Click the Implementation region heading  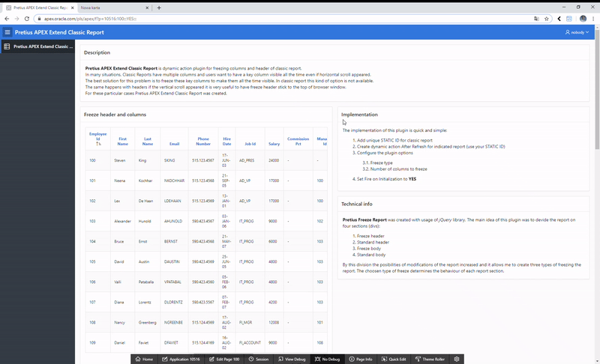(359, 115)
